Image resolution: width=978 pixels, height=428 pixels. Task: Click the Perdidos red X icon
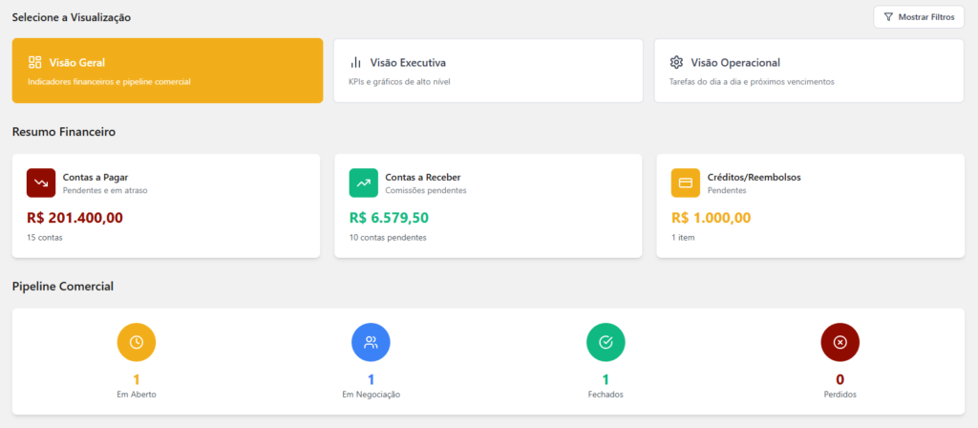tap(840, 342)
